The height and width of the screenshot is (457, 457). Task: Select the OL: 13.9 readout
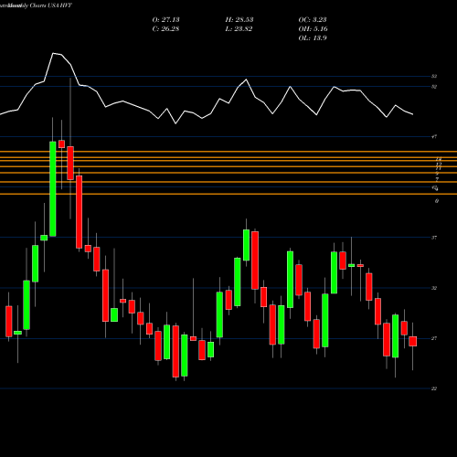click(313, 38)
